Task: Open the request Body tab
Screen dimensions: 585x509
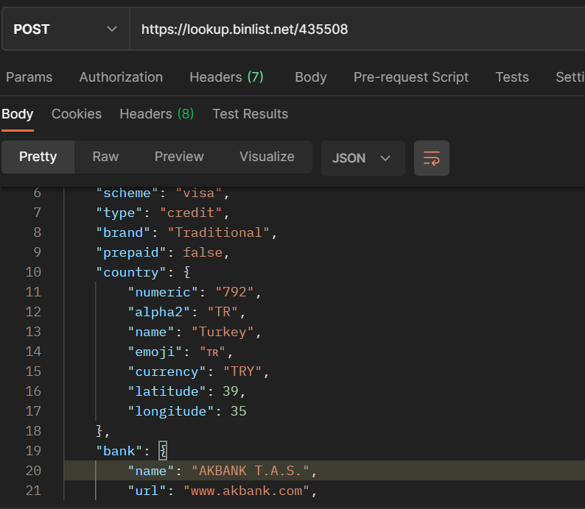Action: click(311, 77)
